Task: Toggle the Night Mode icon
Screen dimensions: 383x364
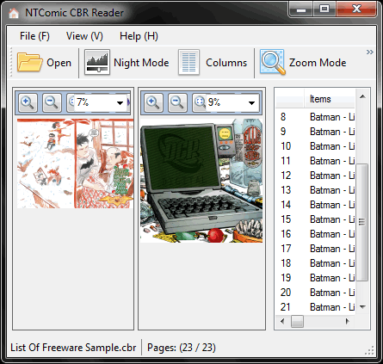Action: coord(97,62)
